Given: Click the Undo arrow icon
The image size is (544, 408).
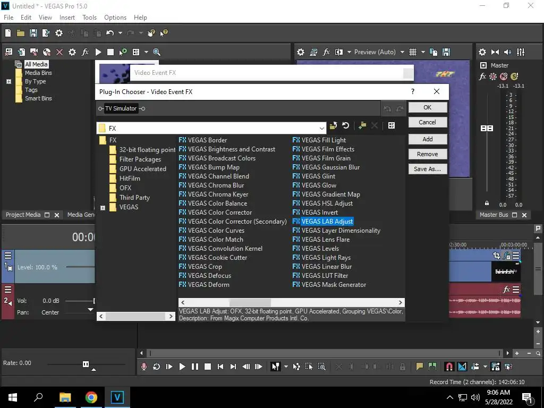Looking at the screenshot, I should [x=110, y=33].
